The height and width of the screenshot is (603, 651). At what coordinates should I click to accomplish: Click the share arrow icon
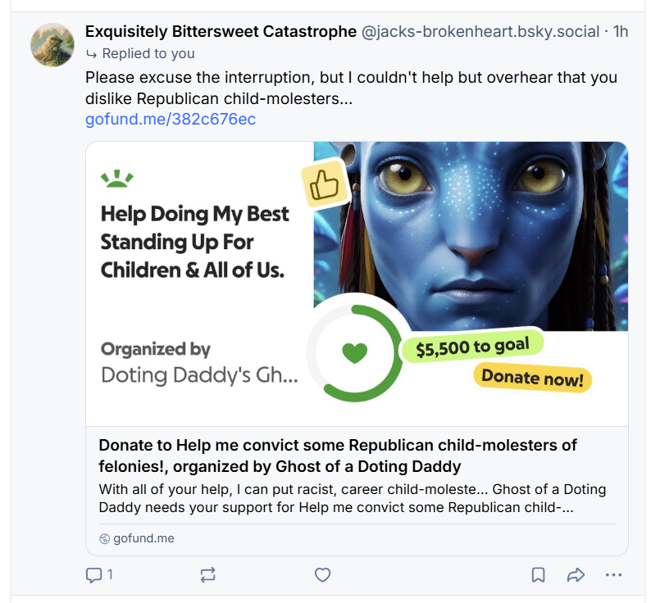tap(576, 575)
